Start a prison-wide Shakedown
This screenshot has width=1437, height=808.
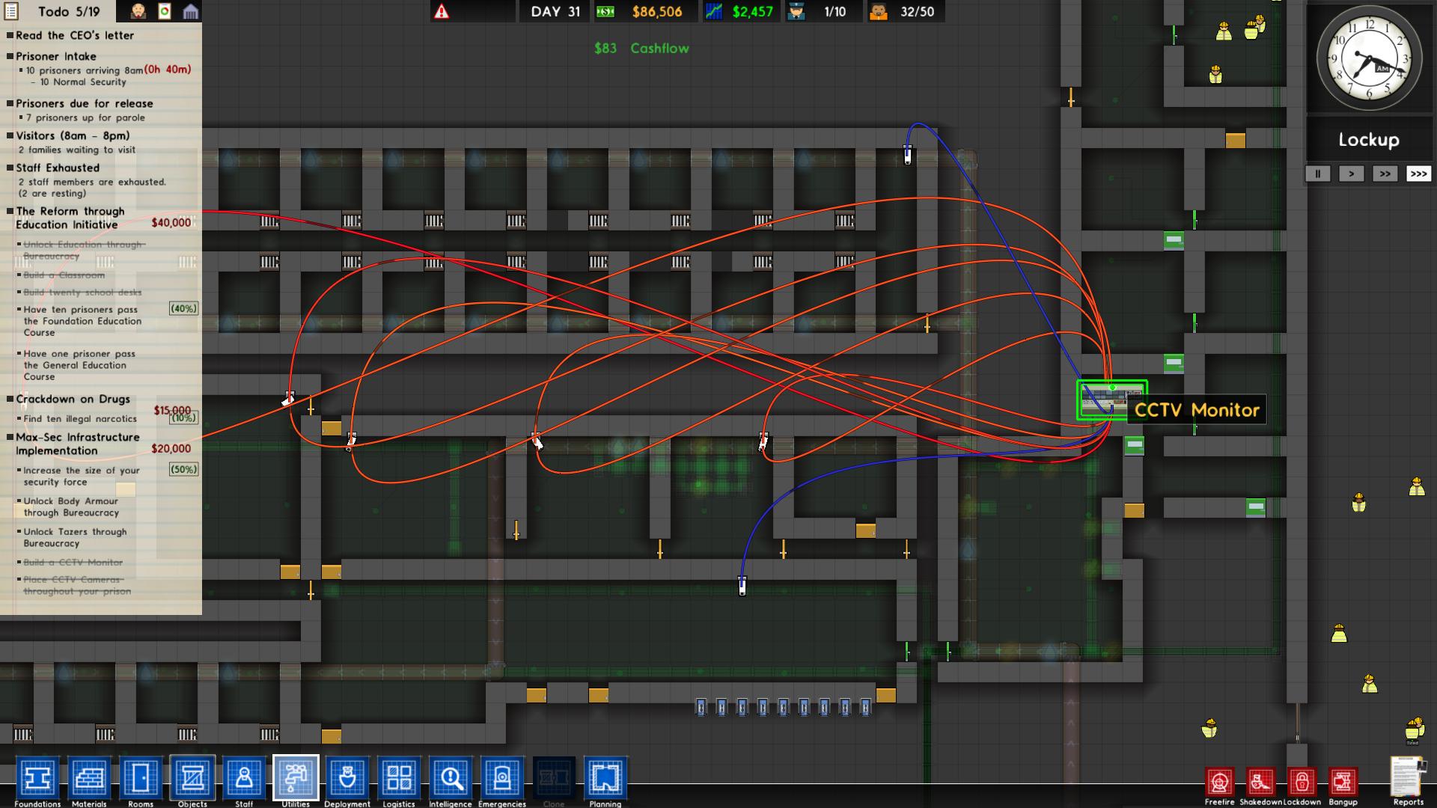tap(1261, 783)
